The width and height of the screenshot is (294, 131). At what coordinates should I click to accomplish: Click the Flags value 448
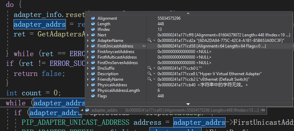point(161,96)
